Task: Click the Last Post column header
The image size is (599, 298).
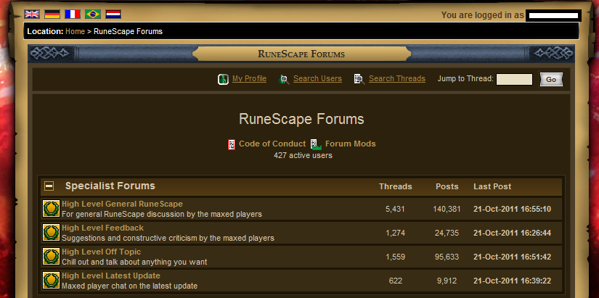Action: click(492, 186)
